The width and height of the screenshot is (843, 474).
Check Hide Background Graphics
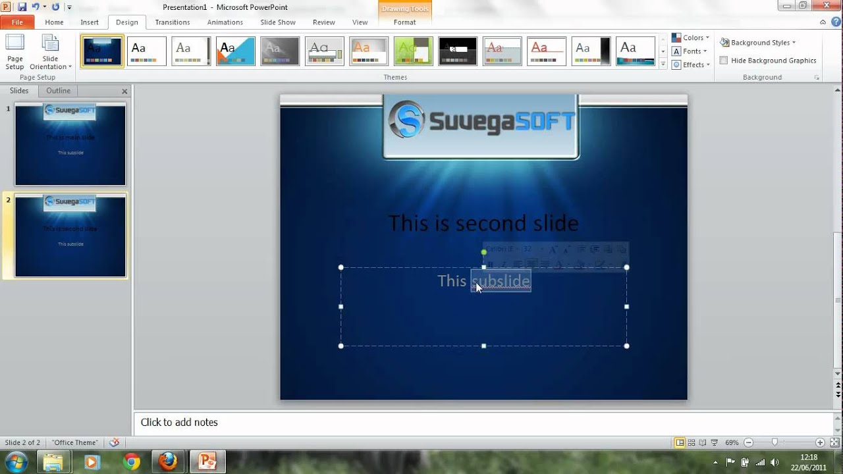(x=724, y=61)
